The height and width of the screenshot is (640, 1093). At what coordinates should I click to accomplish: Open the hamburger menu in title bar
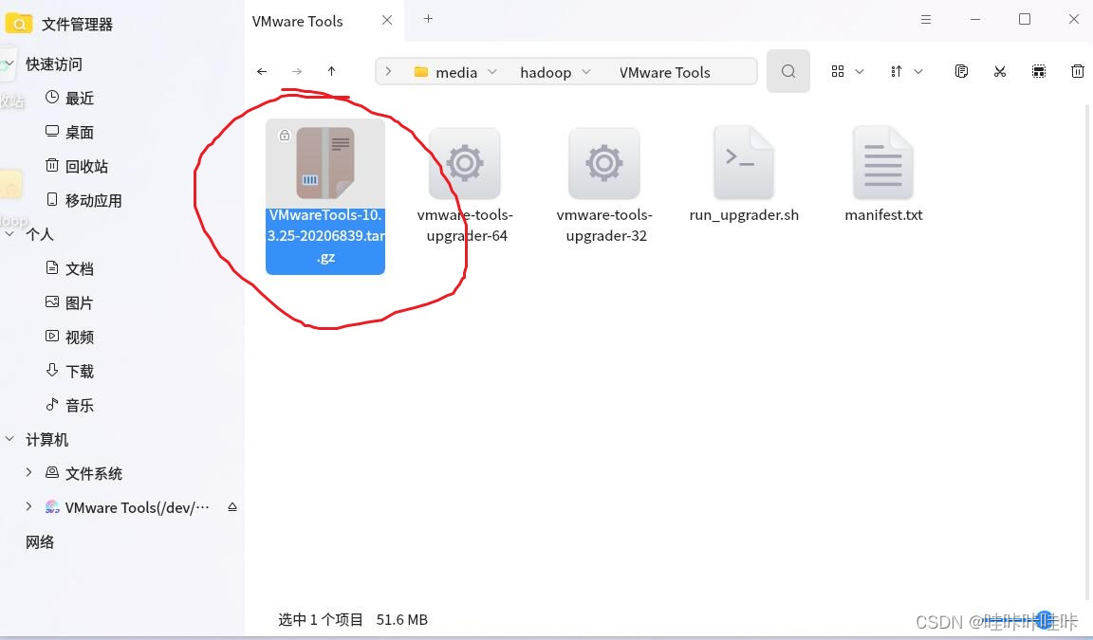coord(926,20)
